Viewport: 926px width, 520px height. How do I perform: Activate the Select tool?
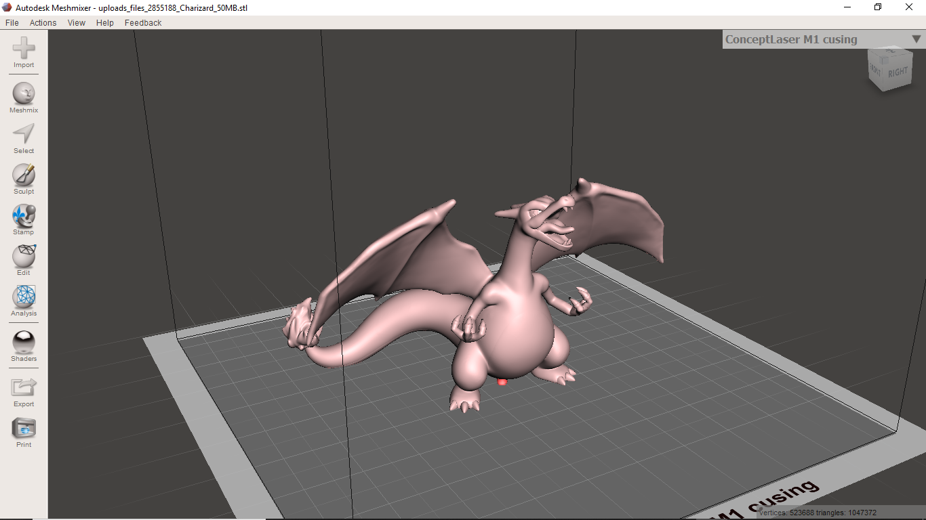point(24,134)
